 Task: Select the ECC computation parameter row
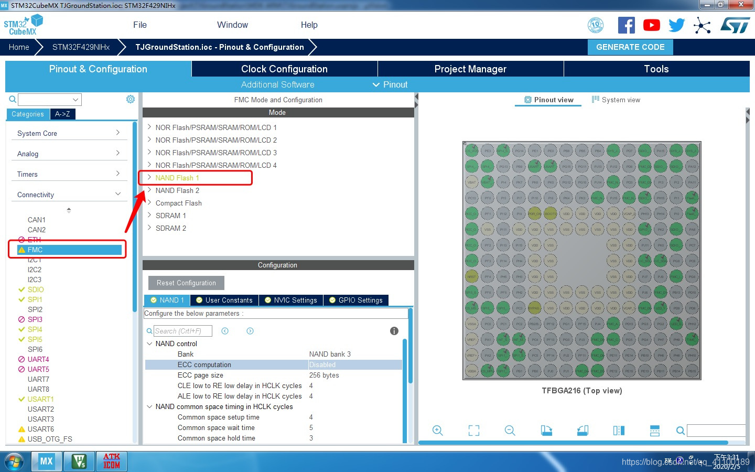(273, 364)
